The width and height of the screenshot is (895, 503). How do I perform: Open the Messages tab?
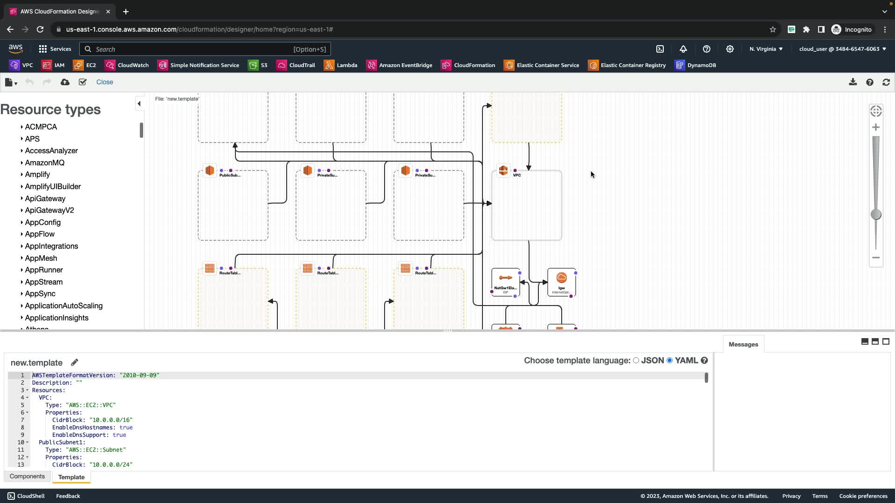743,345
